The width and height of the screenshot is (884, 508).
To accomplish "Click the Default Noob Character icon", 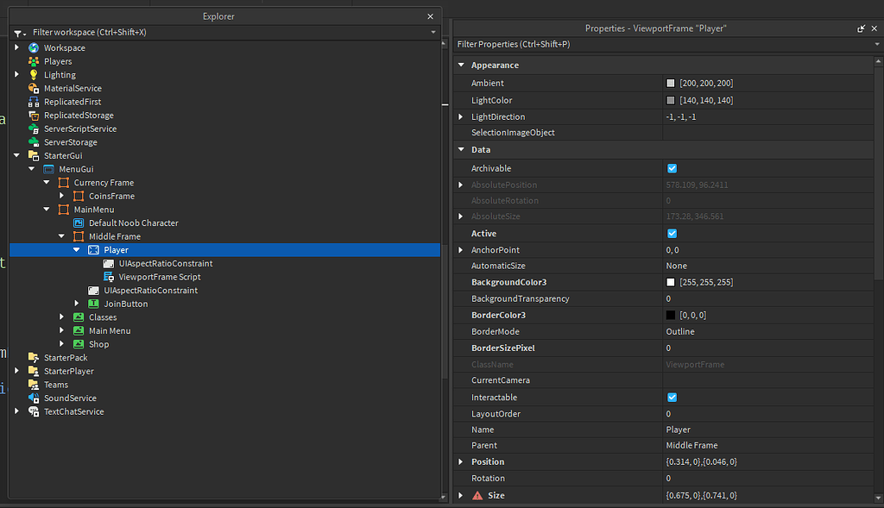I will point(78,223).
